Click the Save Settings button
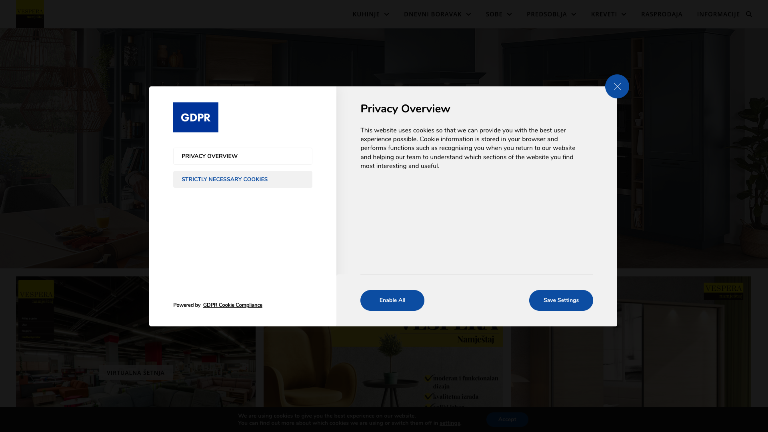The height and width of the screenshot is (432, 768). point(561,300)
